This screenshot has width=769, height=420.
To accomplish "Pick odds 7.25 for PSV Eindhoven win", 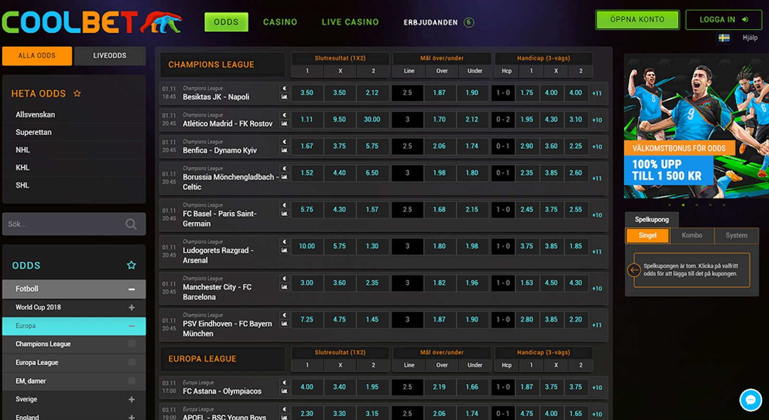I will [x=307, y=320].
